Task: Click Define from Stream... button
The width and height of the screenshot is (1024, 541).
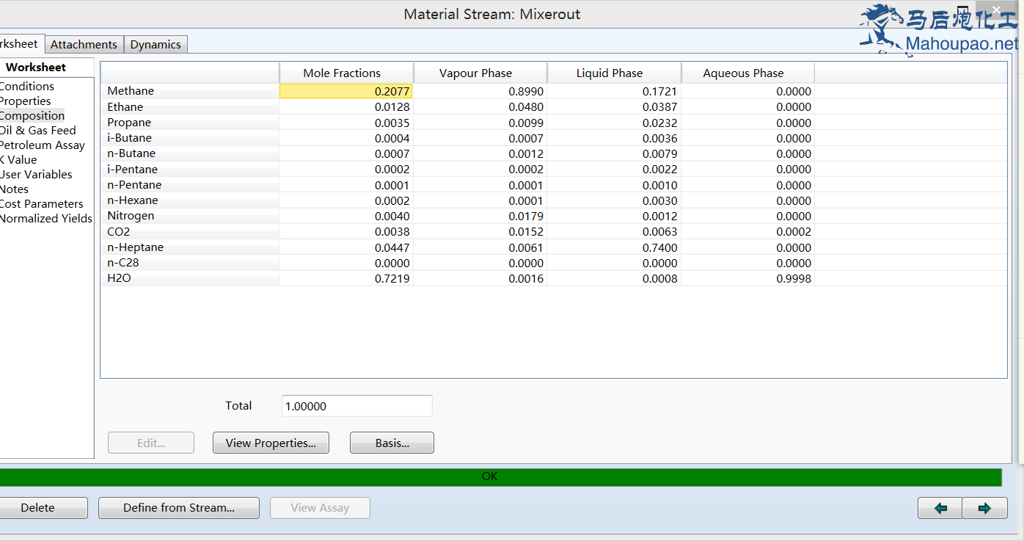Action: pyautogui.click(x=178, y=508)
